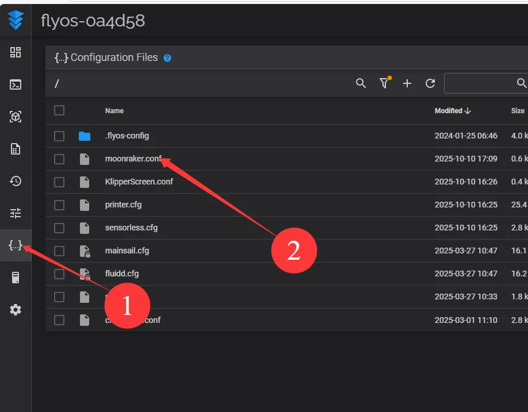Screen dimensions: 528x412
Task: Open the Settings gear sidebar icon
Action: click(16, 310)
